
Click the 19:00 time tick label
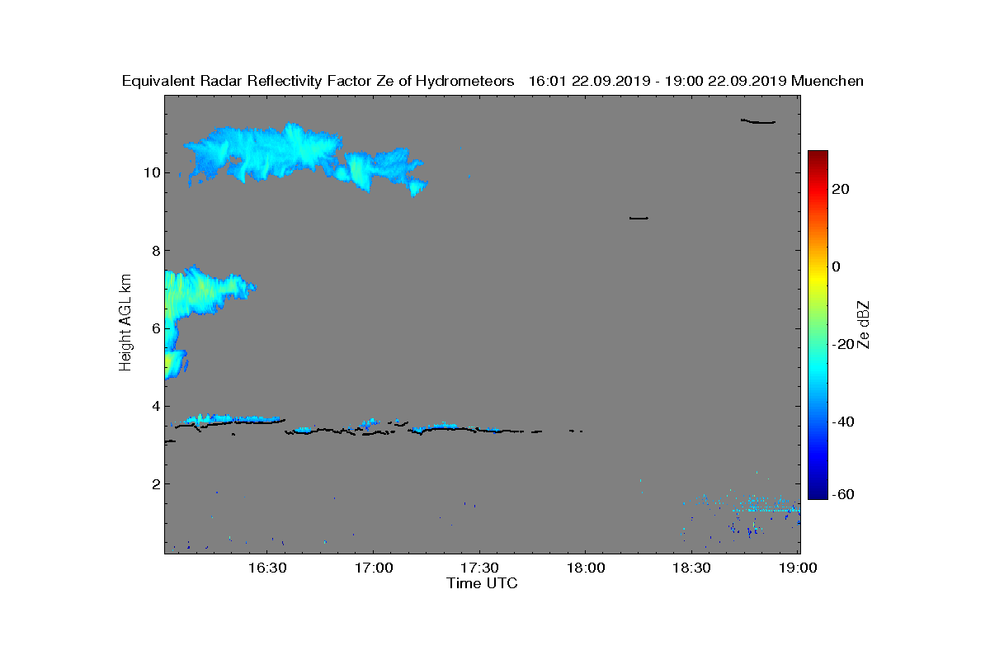(x=798, y=568)
